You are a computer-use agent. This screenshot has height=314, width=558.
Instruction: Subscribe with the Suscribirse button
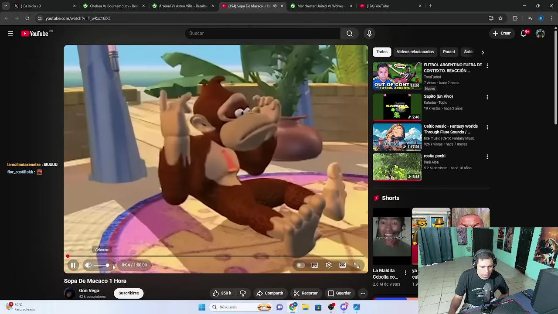(x=129, y=293)
